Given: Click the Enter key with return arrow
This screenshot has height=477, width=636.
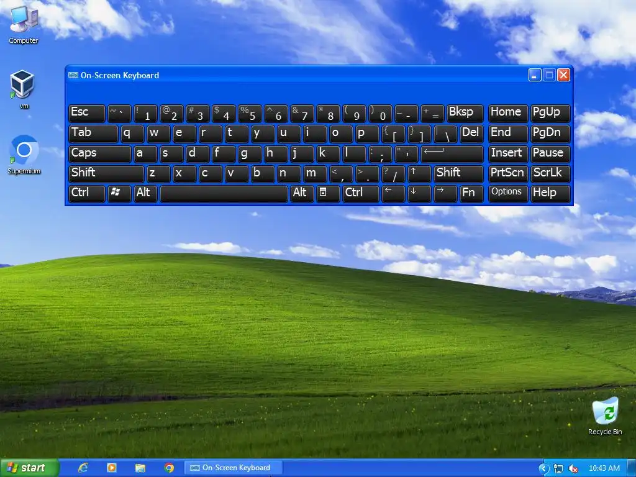Looking at the screenshot, I should pos(452,154).
